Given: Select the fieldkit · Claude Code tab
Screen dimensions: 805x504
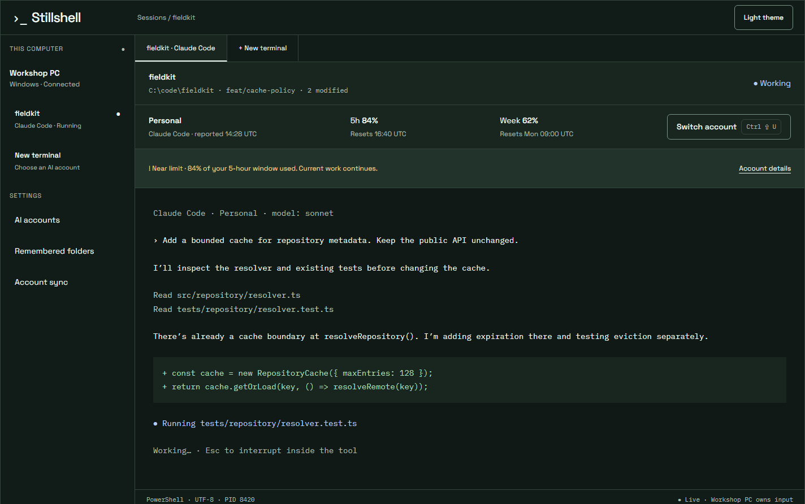Looking at the screenshot, I should [181, 48].
